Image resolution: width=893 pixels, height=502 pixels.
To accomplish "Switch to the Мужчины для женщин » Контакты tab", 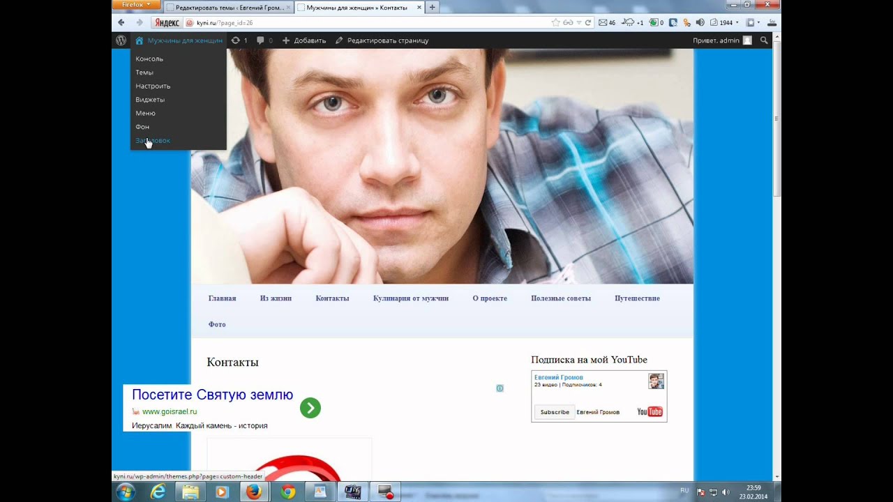I will point(359,7).
